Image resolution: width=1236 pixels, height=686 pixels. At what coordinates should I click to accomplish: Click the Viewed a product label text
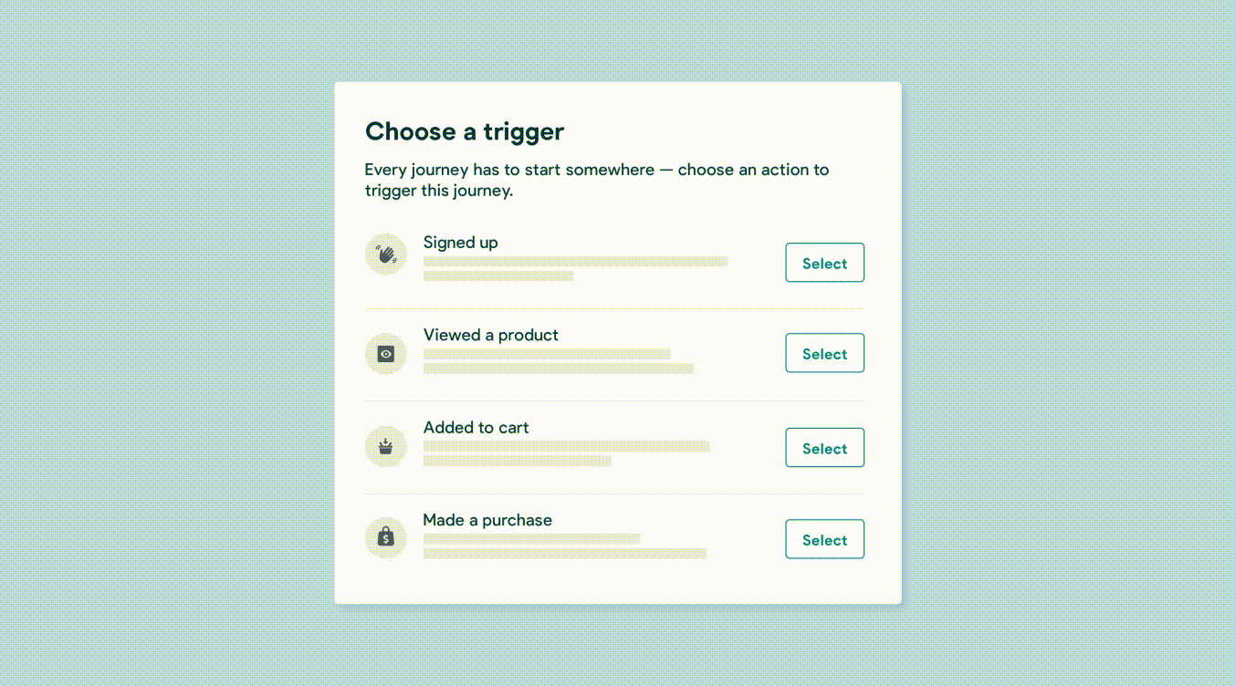pos(490,335)
